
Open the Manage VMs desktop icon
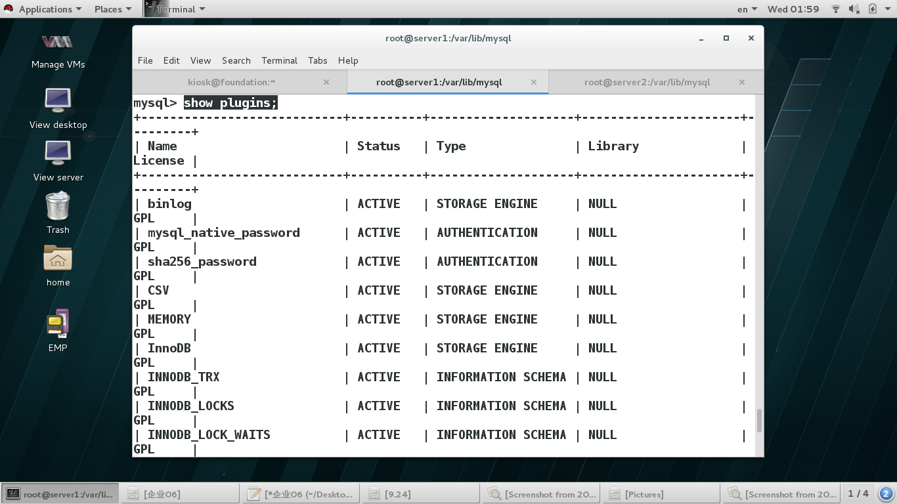pyautogui.click(x=58, y=51)
